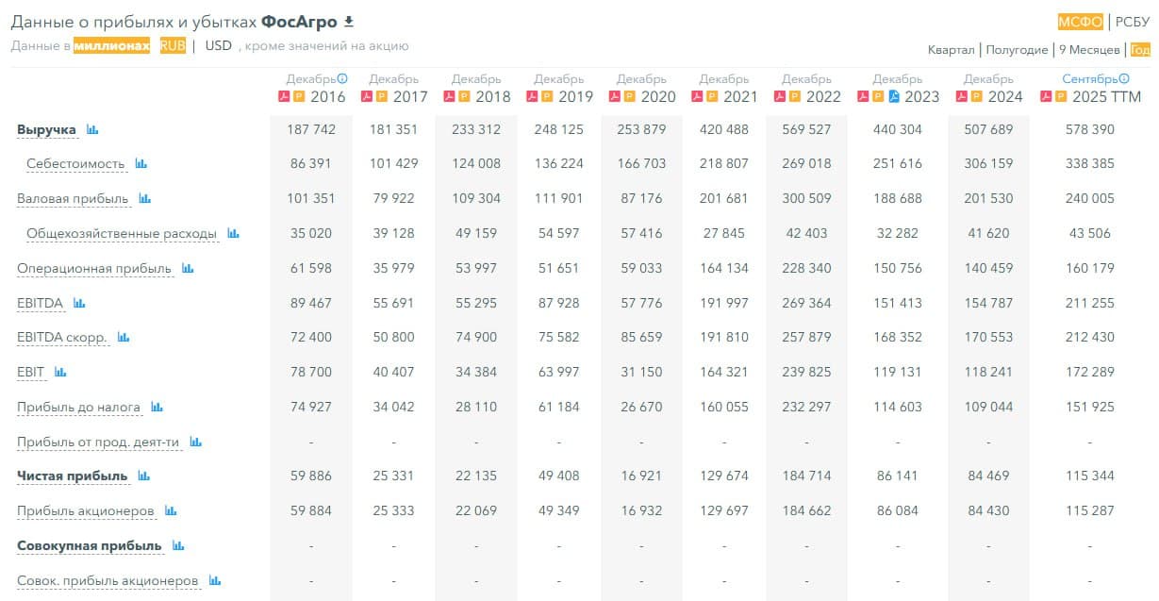
Task: Click the Валовая прибыль row label
Action: [71, 199]
